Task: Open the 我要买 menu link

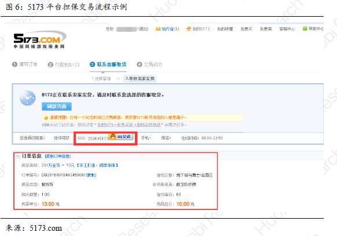Action: click(246, 29)
